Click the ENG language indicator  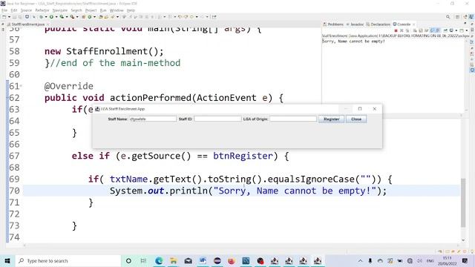[x=430, y=260]
